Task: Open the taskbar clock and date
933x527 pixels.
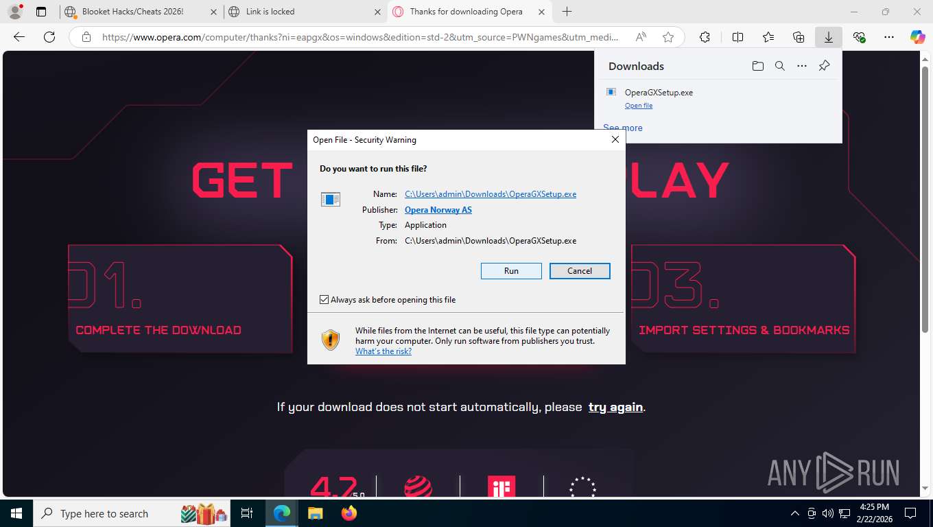Action: [875, 513]
